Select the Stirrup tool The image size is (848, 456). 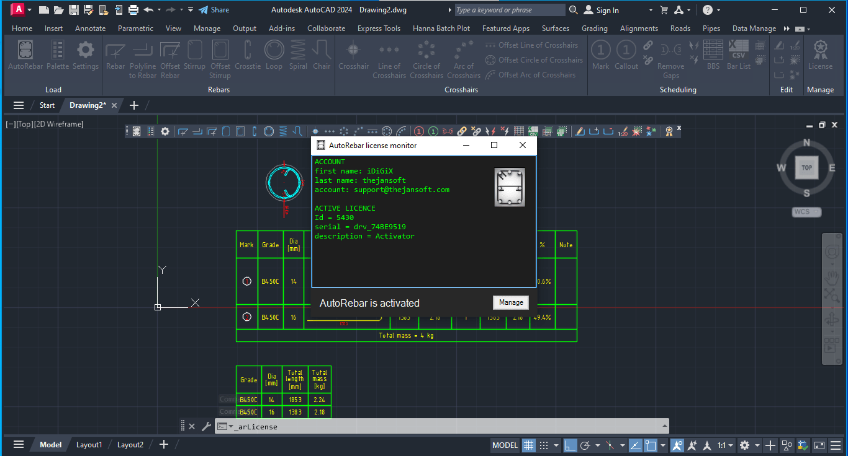coord(194,55)
